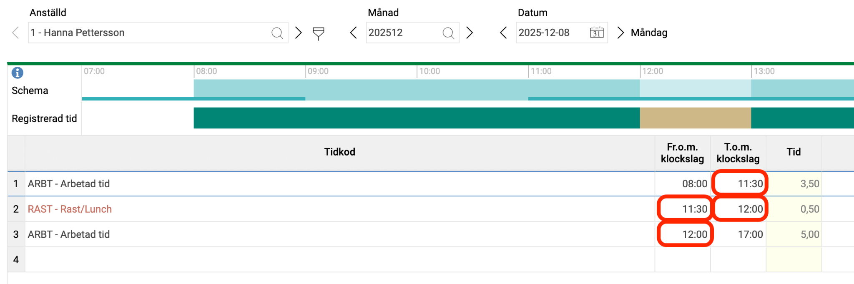Advance to next date arrow

620,33
